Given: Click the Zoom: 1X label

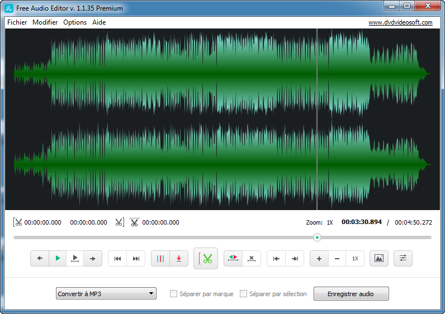Looking at the screenshot, I should [x=319, y=222].
